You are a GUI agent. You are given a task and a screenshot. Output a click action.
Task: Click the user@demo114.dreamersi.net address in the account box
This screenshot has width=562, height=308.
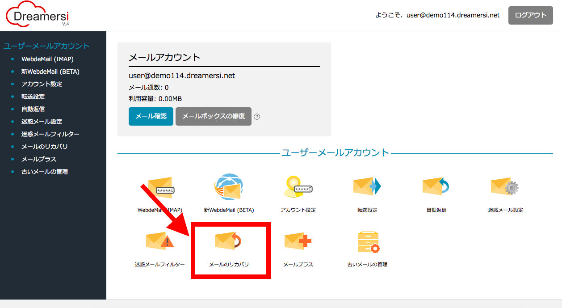(x=182, y=76)
